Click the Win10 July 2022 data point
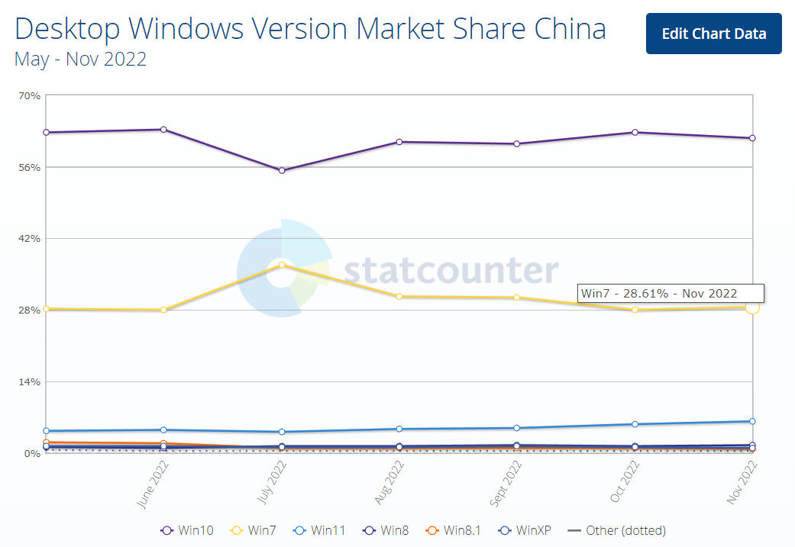 click(282, 170)
